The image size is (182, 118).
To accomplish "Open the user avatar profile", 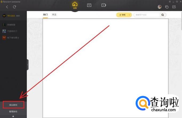I will point(160,7).
